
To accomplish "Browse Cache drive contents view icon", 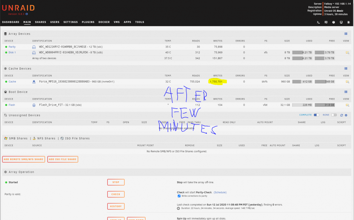I will coord(347,81).
